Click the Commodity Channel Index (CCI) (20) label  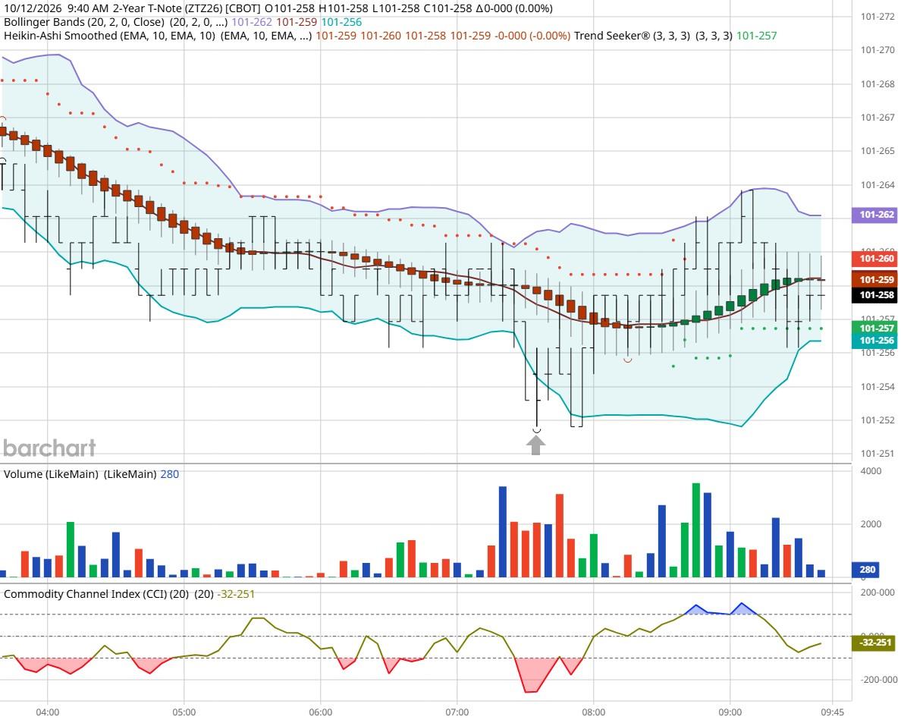click(x=96, y=594)
